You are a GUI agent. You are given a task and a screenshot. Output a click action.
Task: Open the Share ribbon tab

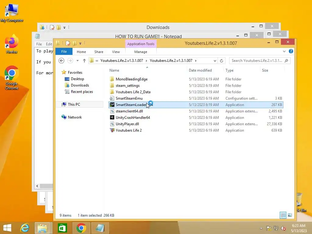[x=99, y=52]
